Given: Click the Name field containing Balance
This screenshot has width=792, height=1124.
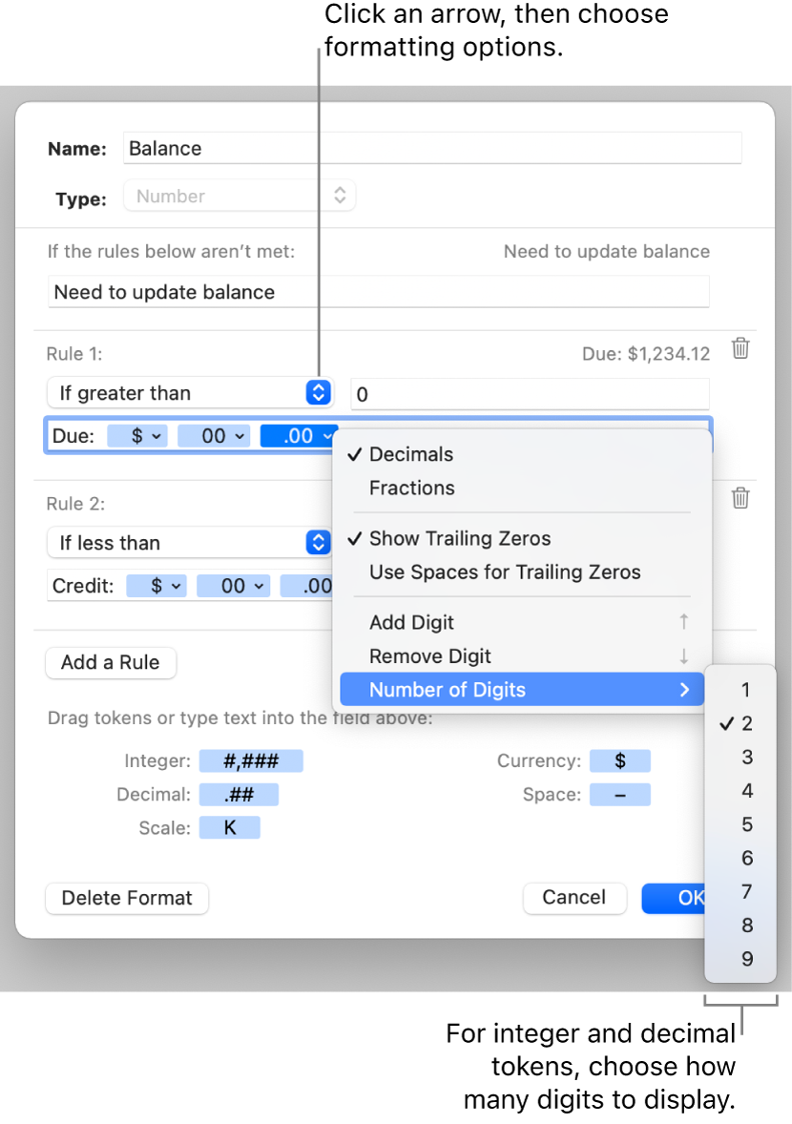Looking at the screenshot, I should [x=431, y=148].
